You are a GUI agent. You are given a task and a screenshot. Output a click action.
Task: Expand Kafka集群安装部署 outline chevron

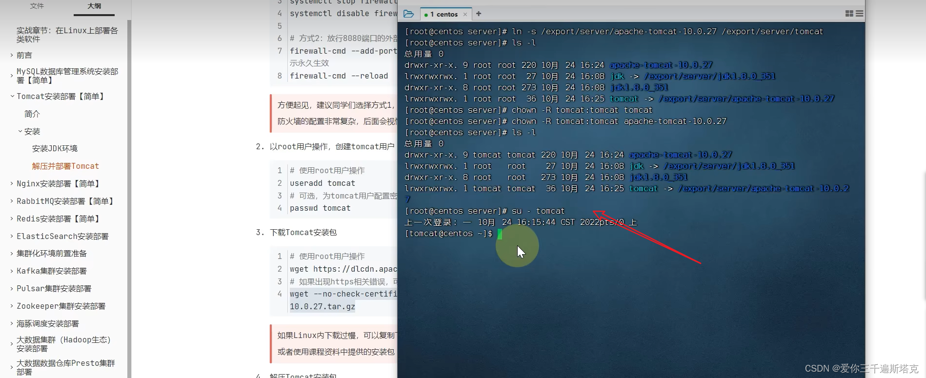[x=12, y=271]
